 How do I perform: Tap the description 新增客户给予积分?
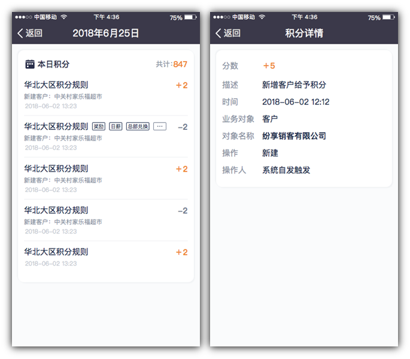(294, 85)
